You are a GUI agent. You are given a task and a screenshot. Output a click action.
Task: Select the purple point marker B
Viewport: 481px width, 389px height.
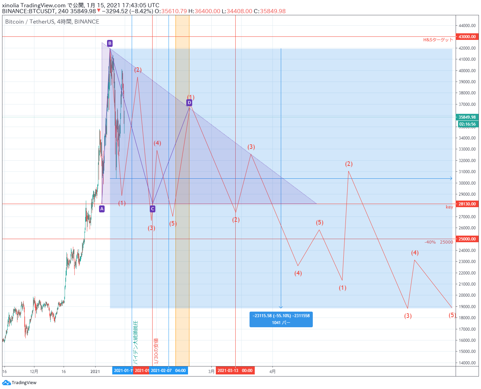coord(110,43)
